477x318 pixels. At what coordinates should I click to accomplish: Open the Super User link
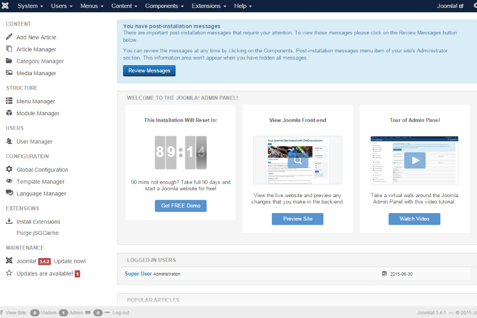point(138,273)
